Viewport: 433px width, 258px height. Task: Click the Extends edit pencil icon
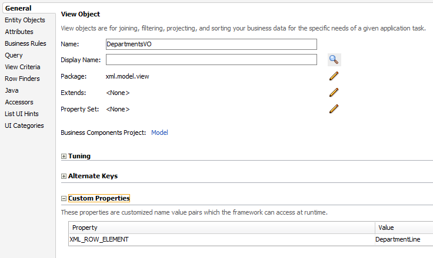point(334,92)
